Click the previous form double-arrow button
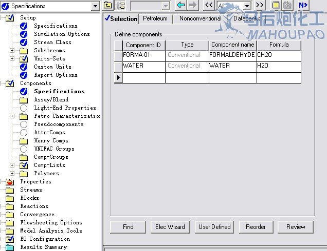Screen dimensions: 327x251 [x=208, y=6]
